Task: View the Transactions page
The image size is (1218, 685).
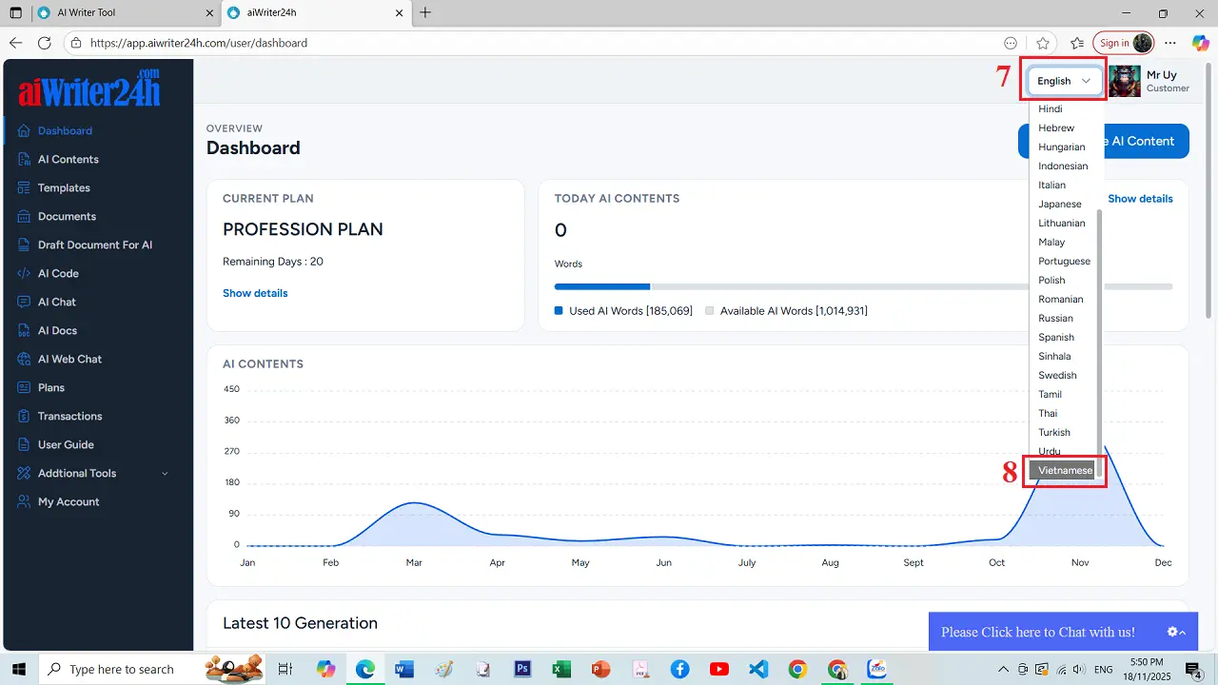Action: click(x=71, y=416)
